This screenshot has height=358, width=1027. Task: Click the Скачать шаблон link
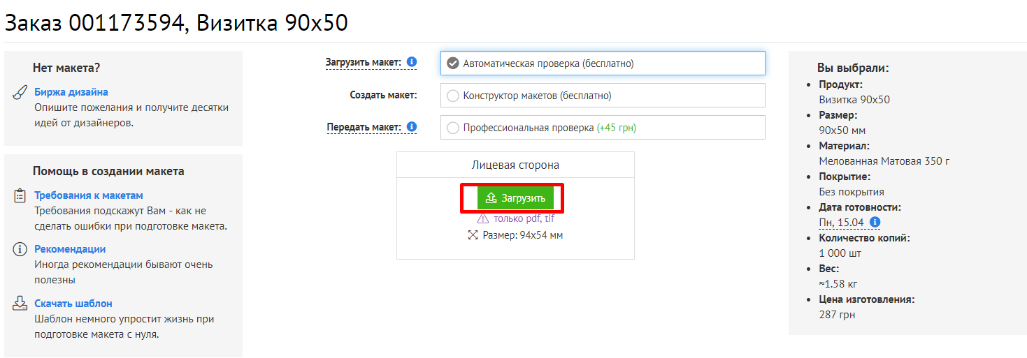click(73, 304)
